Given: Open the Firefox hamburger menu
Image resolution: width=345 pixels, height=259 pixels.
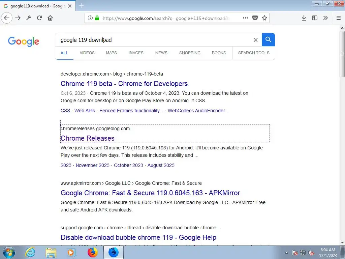Looking at the screenshot, I should pyautogui.click(x=339, y=18).
